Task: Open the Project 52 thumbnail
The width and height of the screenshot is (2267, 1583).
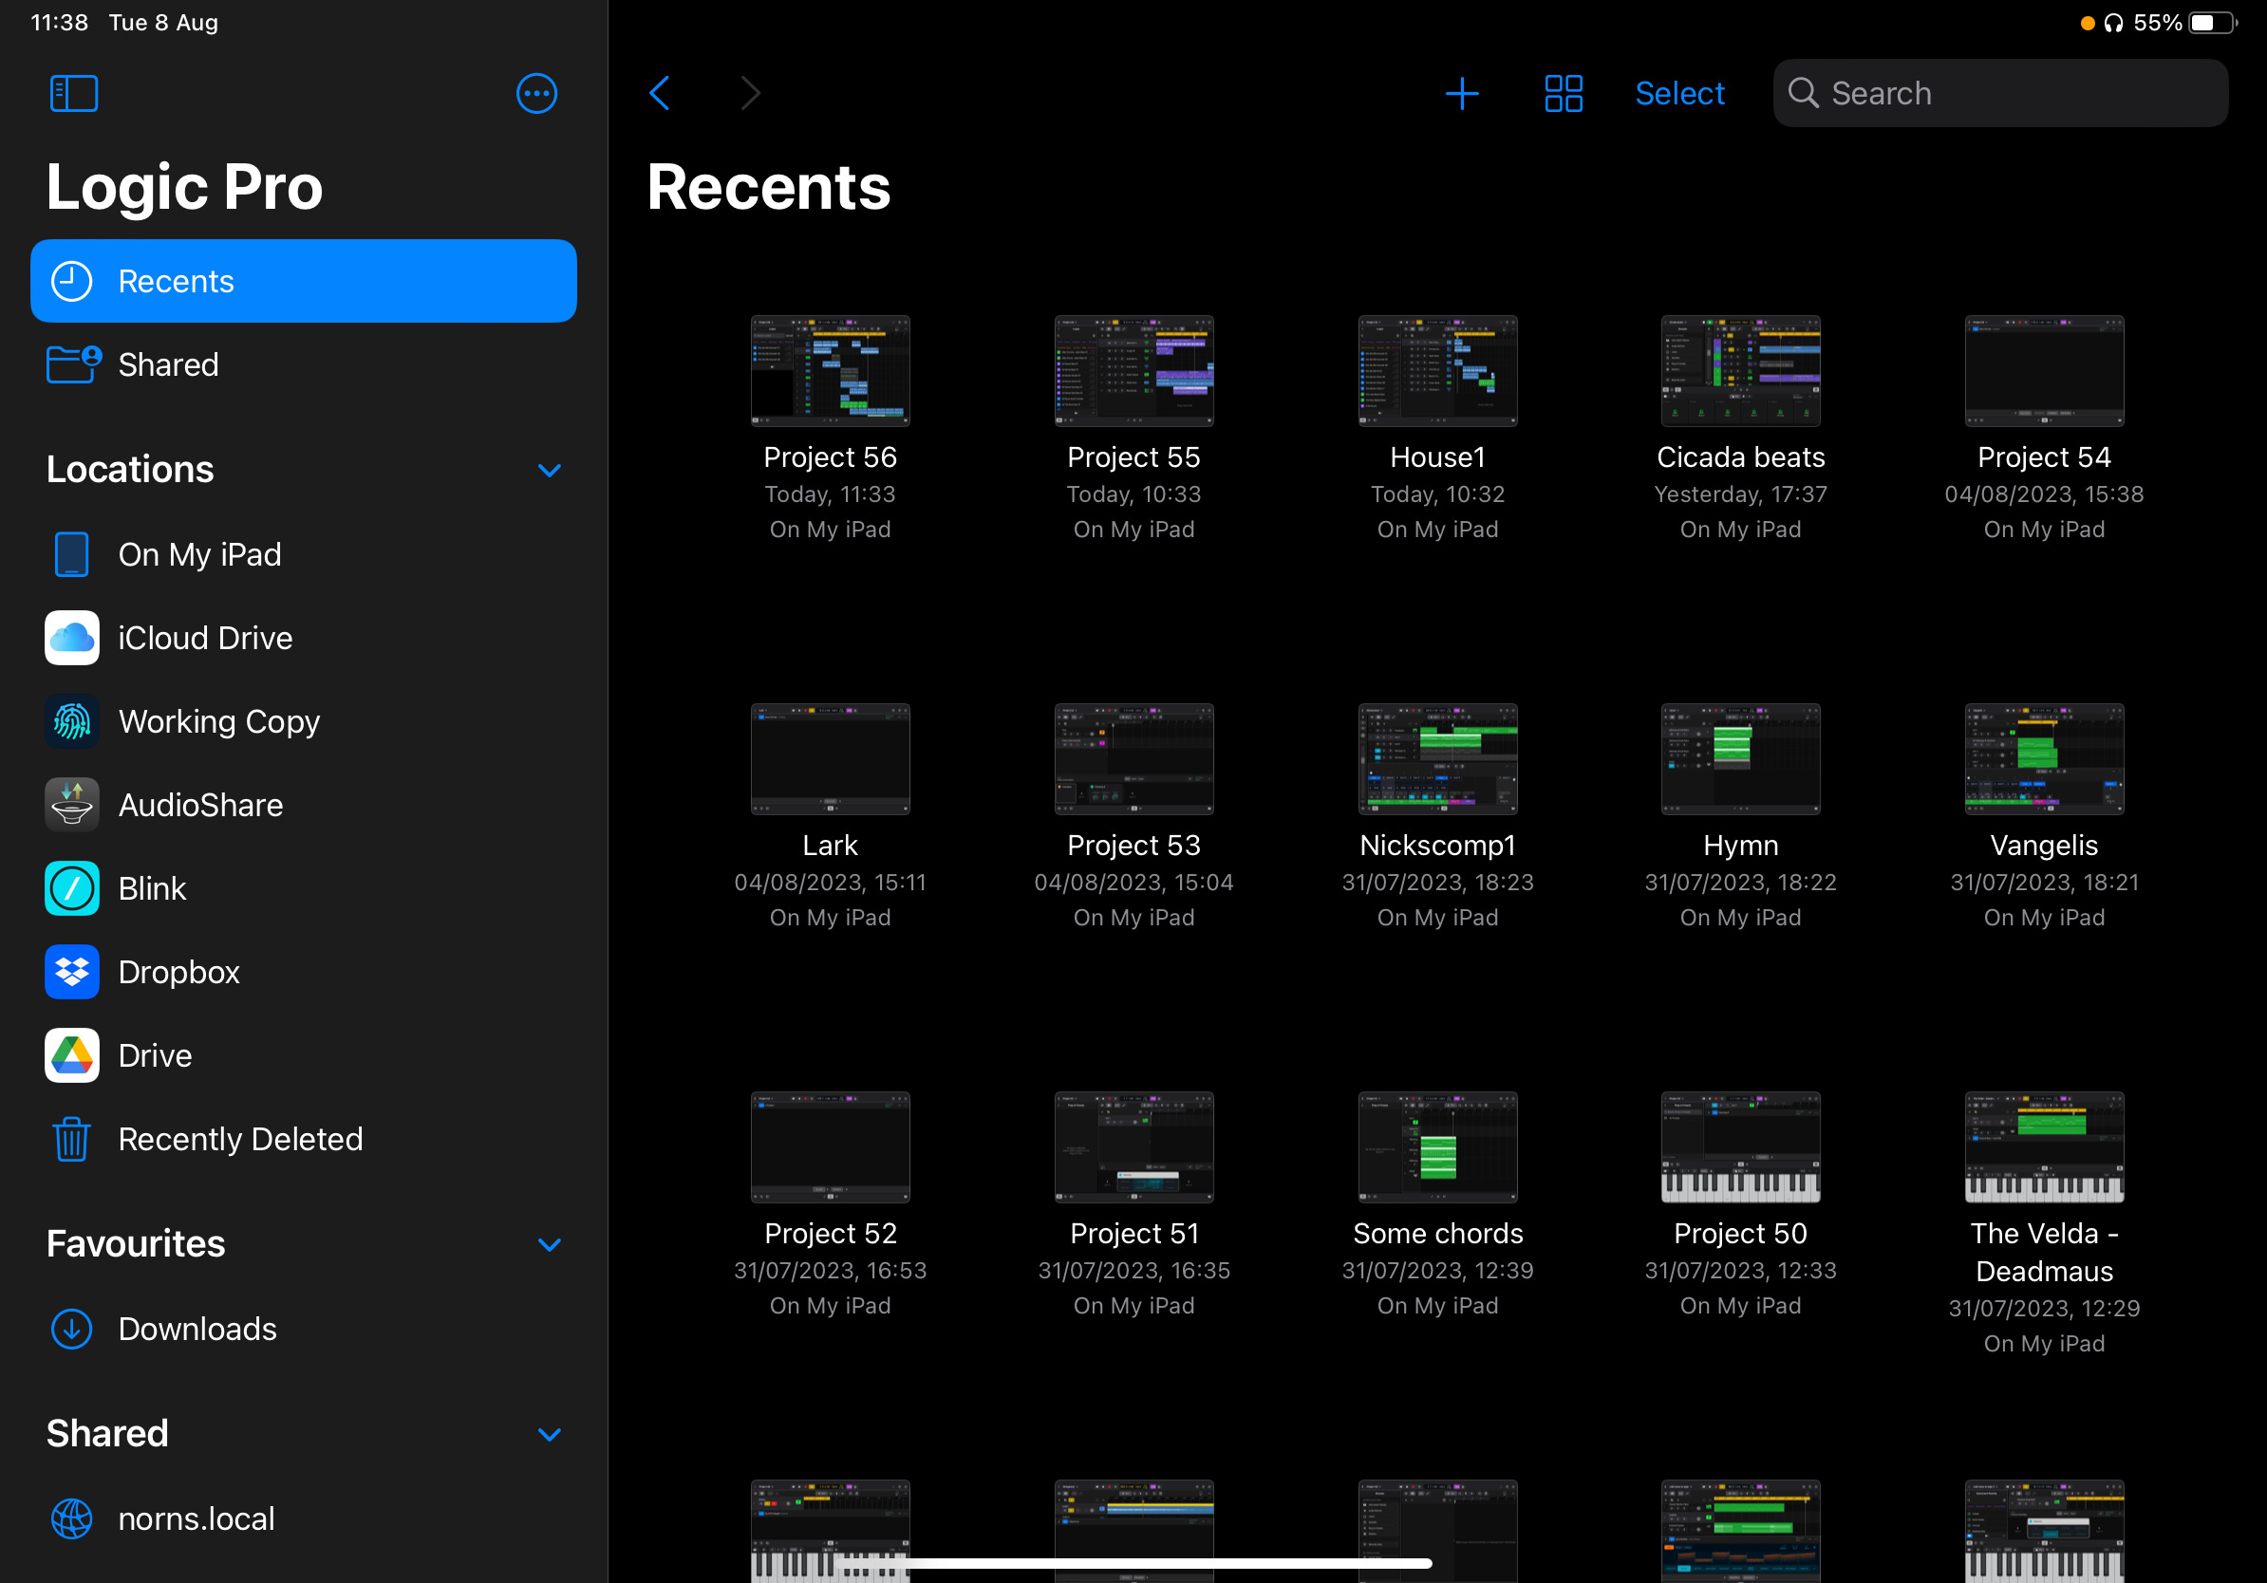Action: [831, 1146]
